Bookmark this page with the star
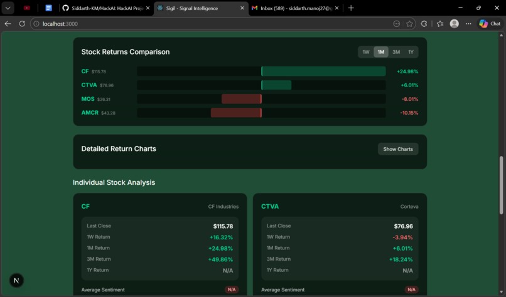This screenshot has height=297, width=506. 409,24
